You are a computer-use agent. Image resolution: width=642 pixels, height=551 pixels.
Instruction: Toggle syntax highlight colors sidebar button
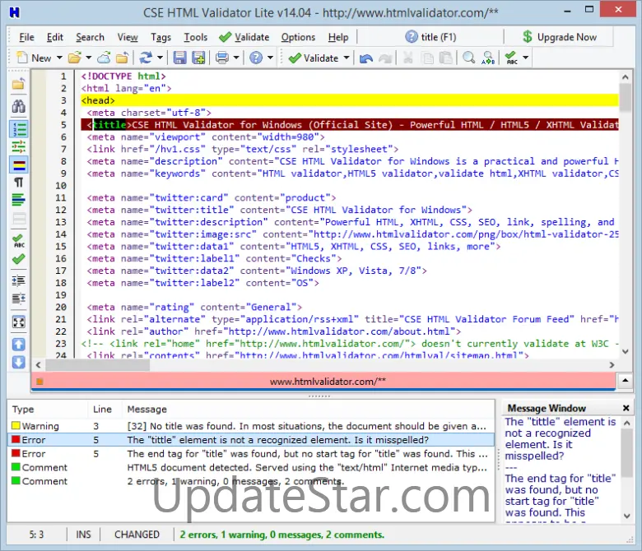pos(18,164)
